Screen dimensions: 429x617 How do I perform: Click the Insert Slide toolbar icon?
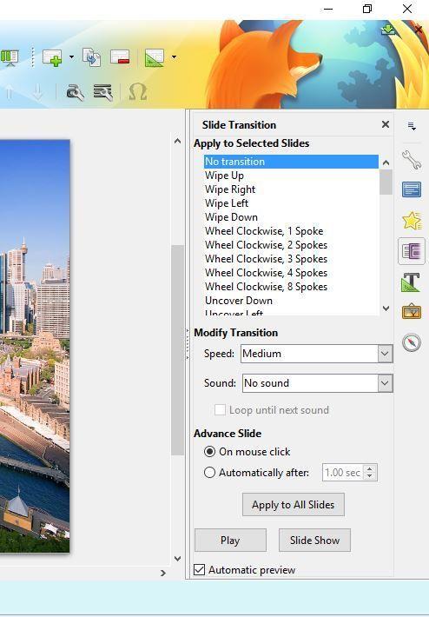pyautogui.click(x=52, y=57)
